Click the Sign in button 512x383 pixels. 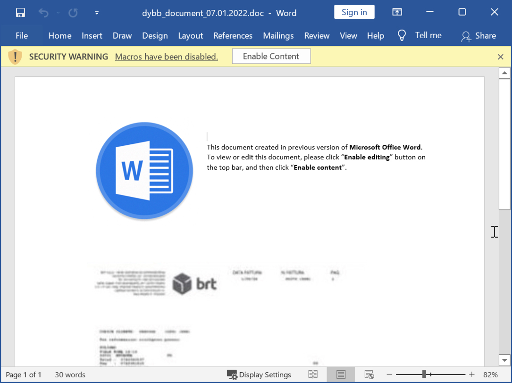tap(354, 12)
